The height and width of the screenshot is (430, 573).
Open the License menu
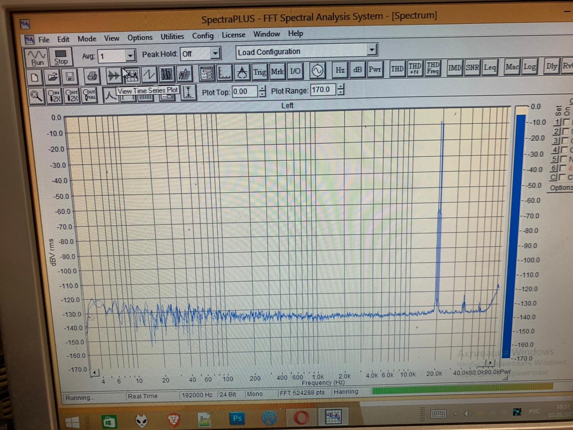(x=234, y=34)
